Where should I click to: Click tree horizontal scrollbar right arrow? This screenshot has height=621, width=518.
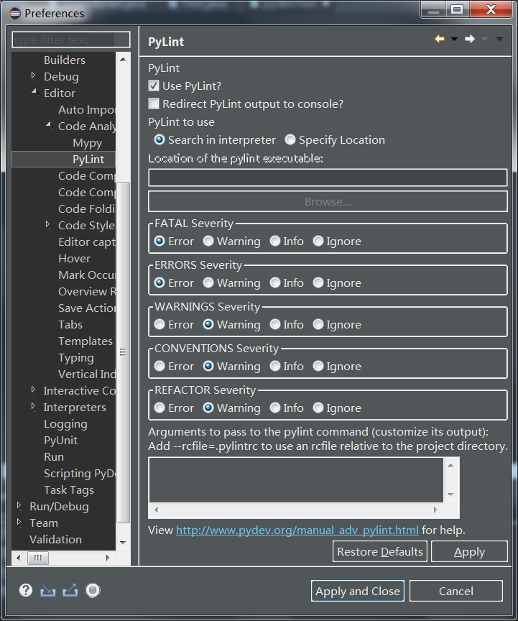pos(108,558)
